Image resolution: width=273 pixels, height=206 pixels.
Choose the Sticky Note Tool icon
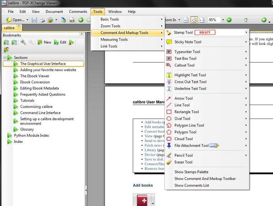coord(169,42)
